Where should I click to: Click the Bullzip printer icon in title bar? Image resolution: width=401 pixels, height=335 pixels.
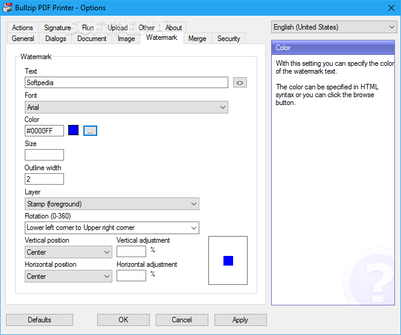7,8
